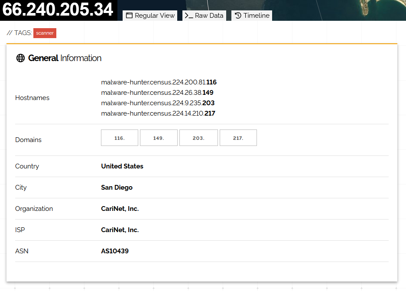Click the Country row label
The image size is (406, 291).
pyautogui.click(x=27, y=166)
